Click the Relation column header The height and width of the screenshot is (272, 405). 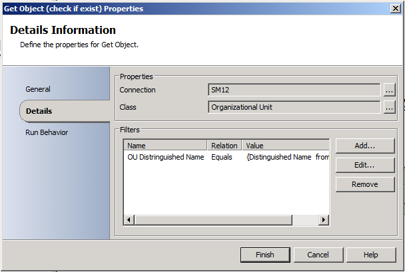click(x=224, y=146)
